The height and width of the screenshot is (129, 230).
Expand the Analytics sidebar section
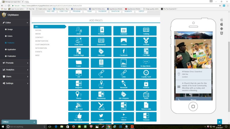15,70
